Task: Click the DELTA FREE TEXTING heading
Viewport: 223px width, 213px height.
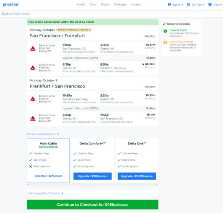Action: click(182, 42)
